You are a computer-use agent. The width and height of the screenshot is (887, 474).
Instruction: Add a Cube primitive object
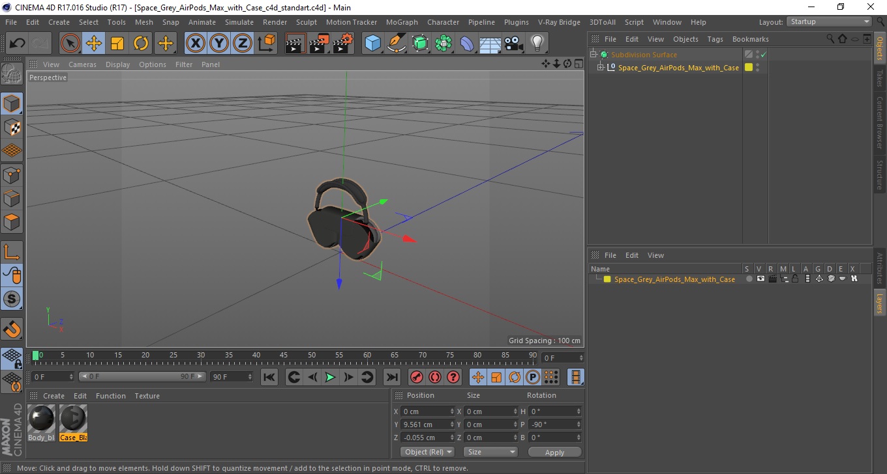point(372,44)
